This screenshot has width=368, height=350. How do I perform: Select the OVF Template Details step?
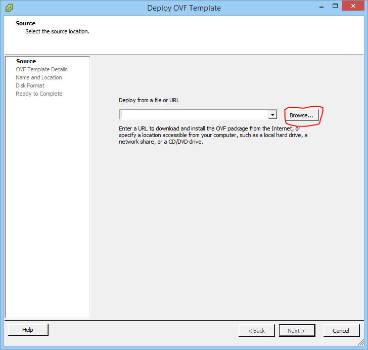pos(41,69)
